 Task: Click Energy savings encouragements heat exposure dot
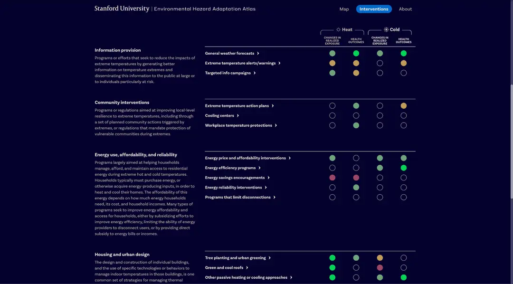tap(332, 178)
